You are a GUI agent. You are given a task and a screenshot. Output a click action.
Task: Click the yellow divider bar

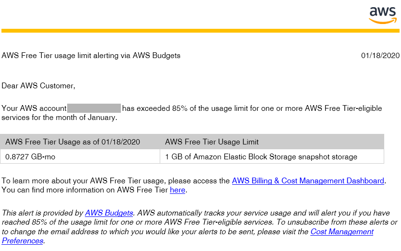click(x=200, y=31)
